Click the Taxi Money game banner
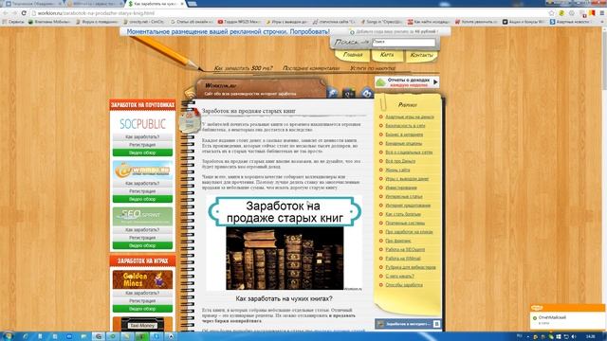 [x=142, y=324]
